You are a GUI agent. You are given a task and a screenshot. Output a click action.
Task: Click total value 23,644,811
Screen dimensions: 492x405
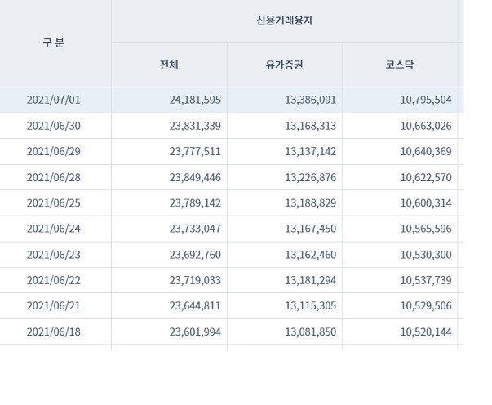click(195, 305)
